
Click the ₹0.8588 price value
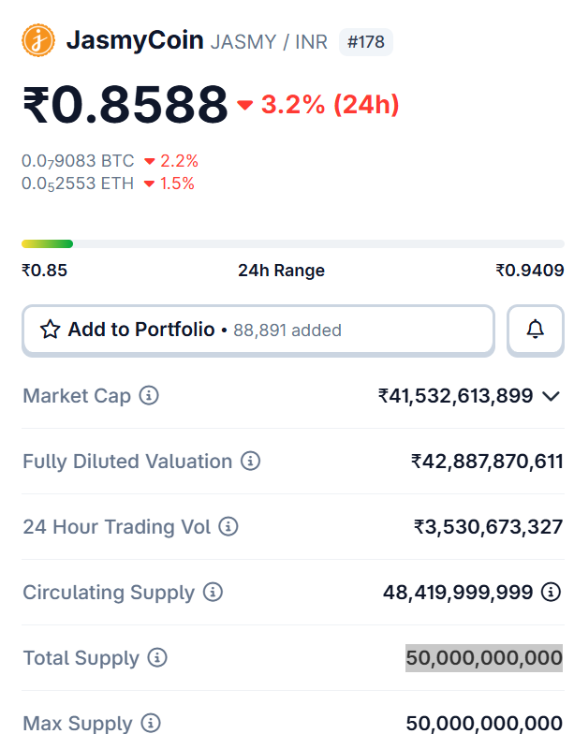125,104
